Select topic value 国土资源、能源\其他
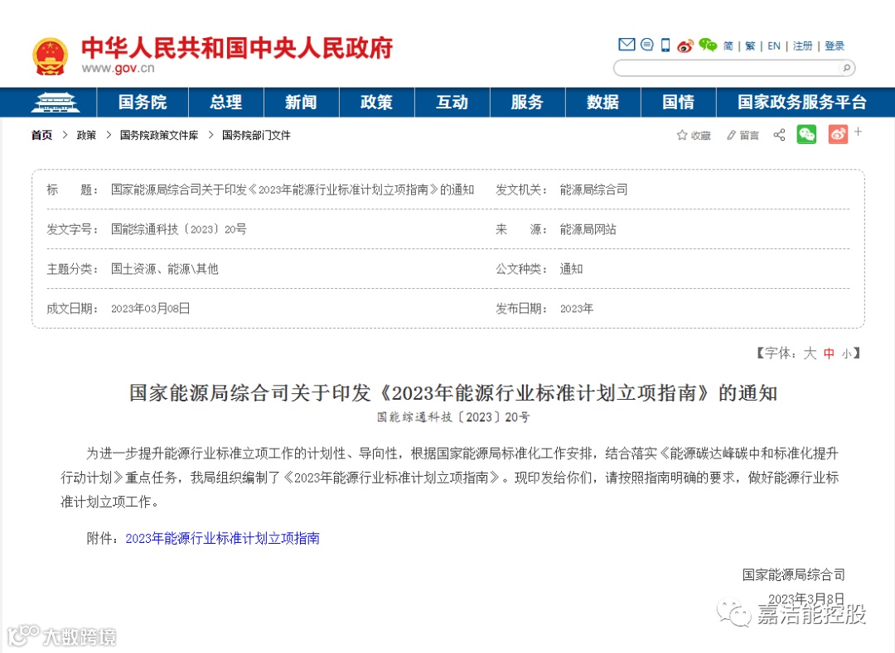The image size is (895, 653). coord(164,269)
